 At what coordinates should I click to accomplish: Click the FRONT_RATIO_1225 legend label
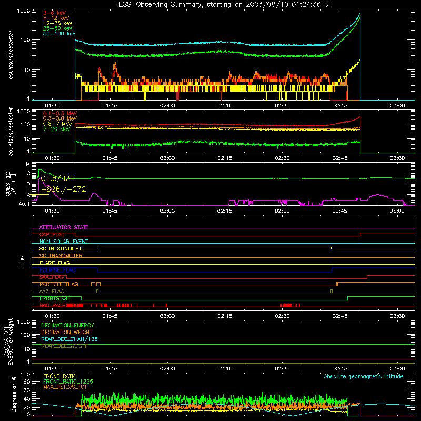pos(68,382)
